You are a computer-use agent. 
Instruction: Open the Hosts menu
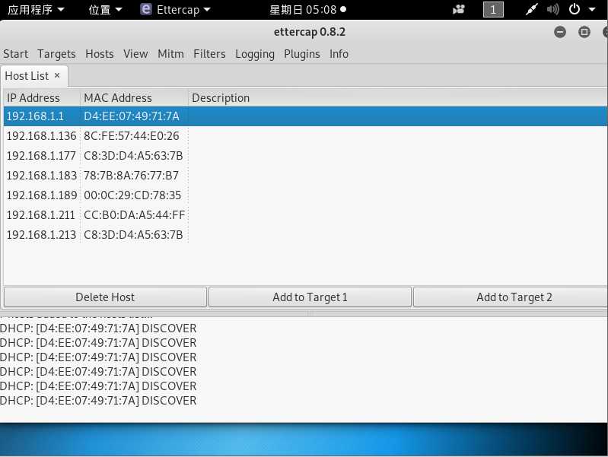pos(100,54)
